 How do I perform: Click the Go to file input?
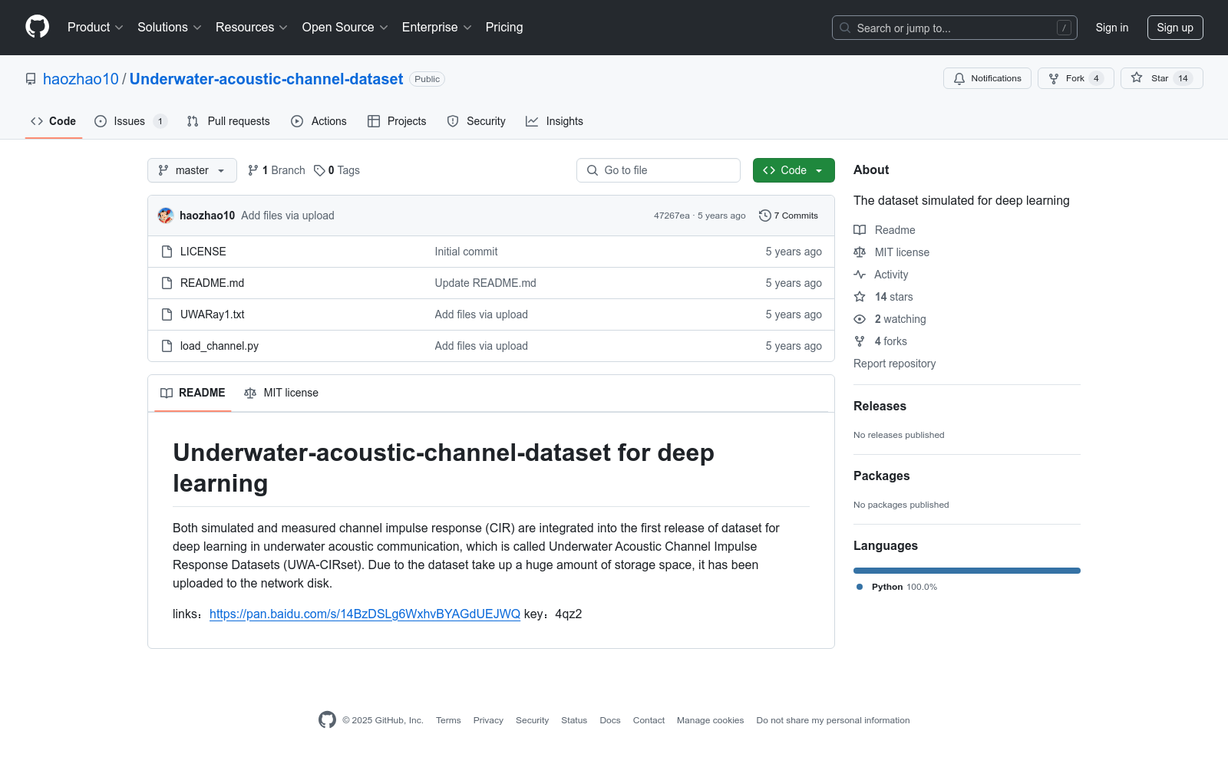(659, 170)
